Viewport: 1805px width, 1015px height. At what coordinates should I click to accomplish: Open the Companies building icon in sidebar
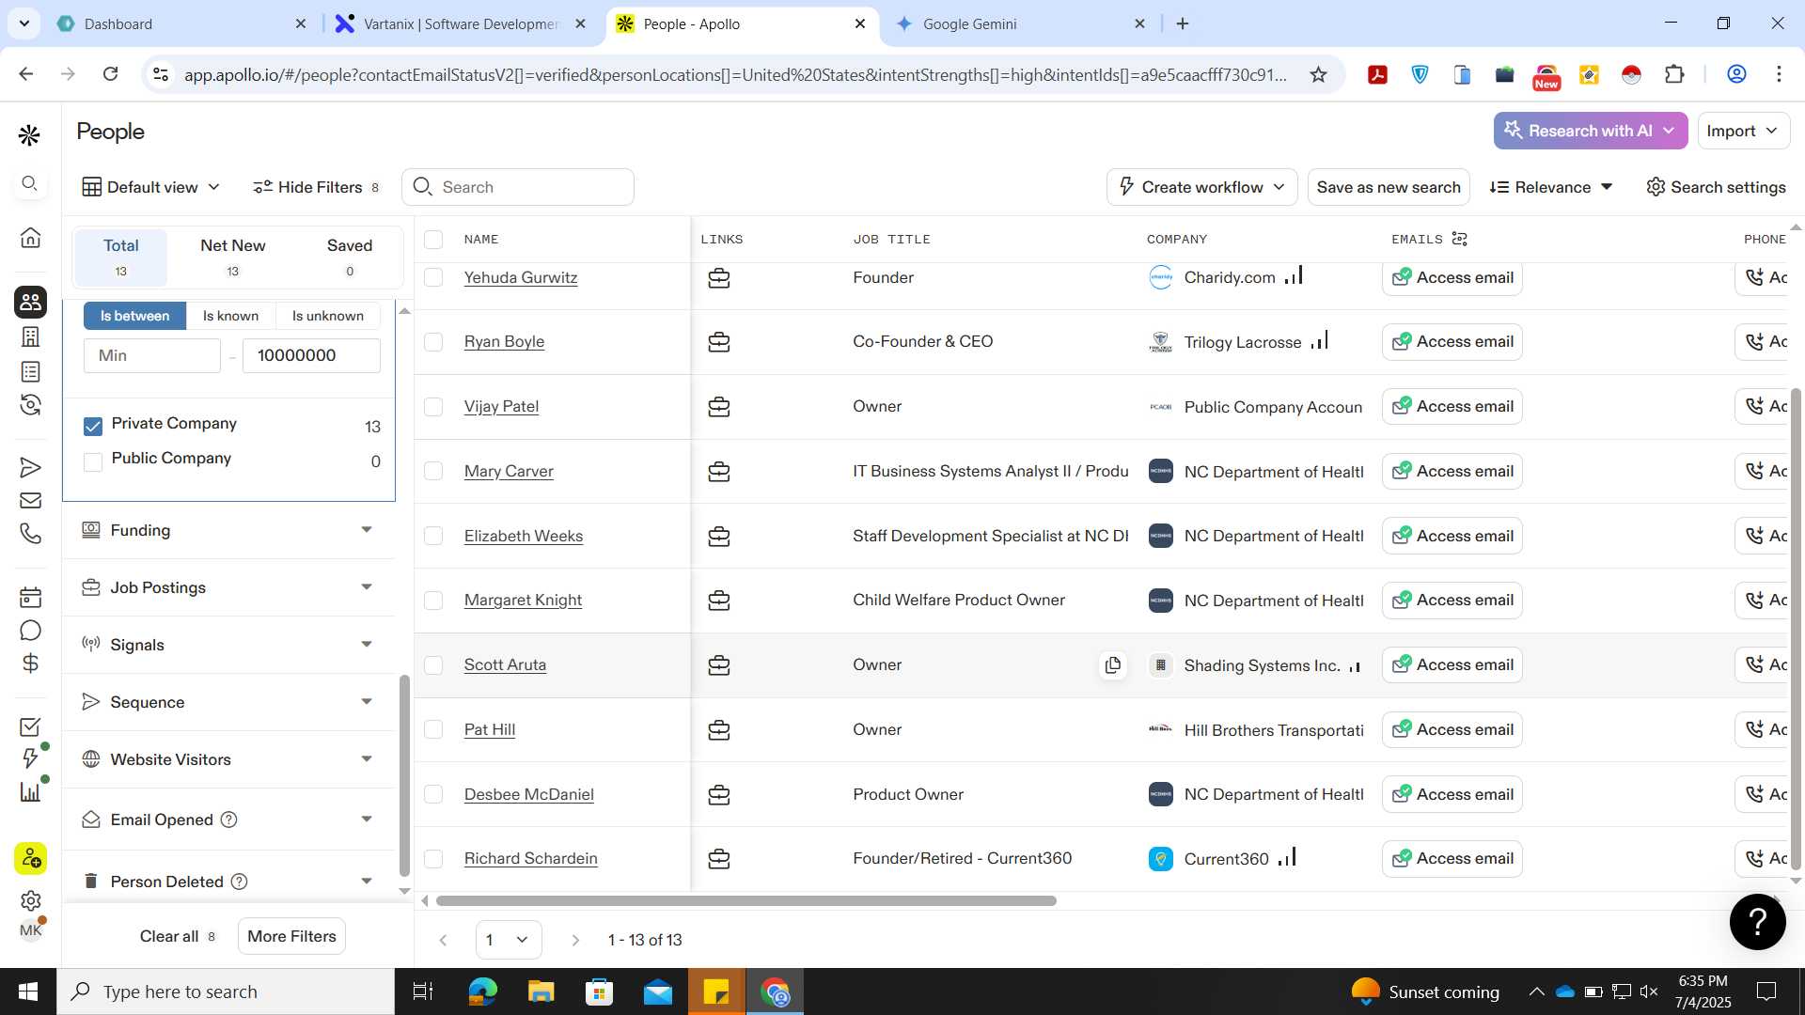point(30,336)
